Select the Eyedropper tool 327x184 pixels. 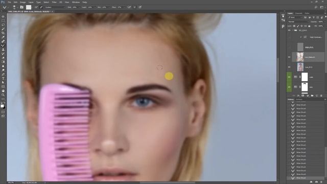point(3,37)
